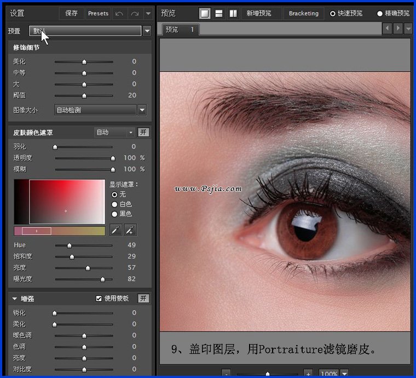Select the add-color eyedropper plus tool

click(x=130, y=230)
